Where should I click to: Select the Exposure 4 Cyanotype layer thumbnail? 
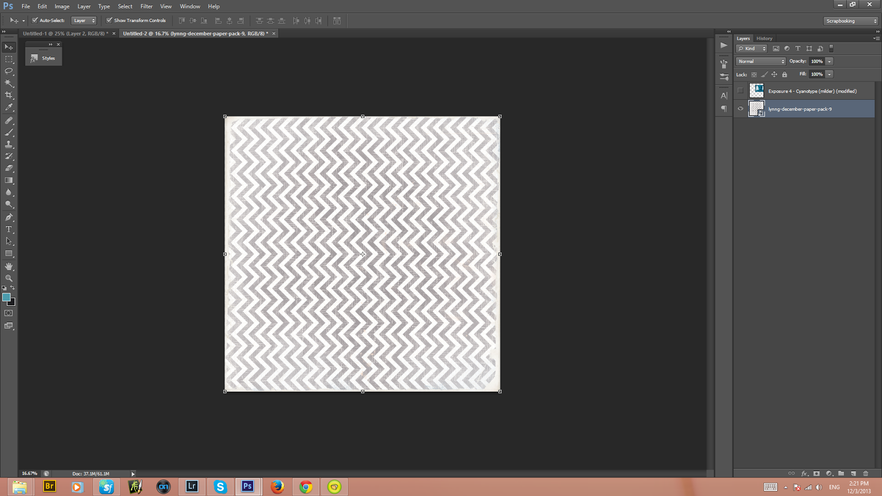tap(756, 91)
